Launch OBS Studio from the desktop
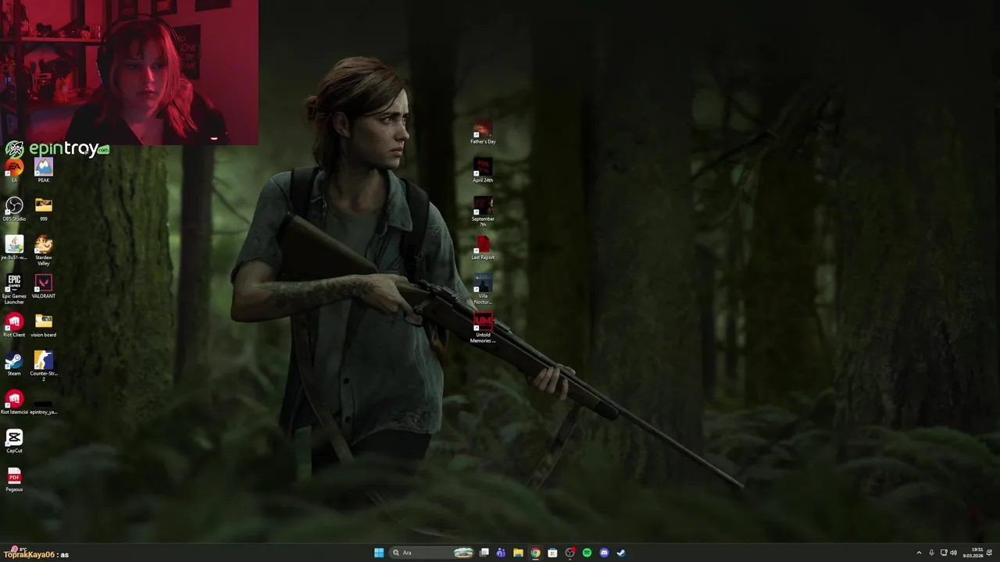 tap(14, 209)
